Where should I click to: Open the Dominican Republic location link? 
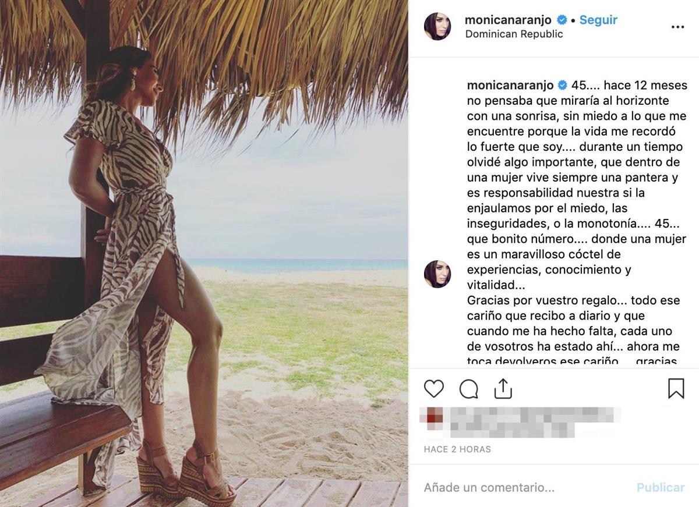pos(514,34)
